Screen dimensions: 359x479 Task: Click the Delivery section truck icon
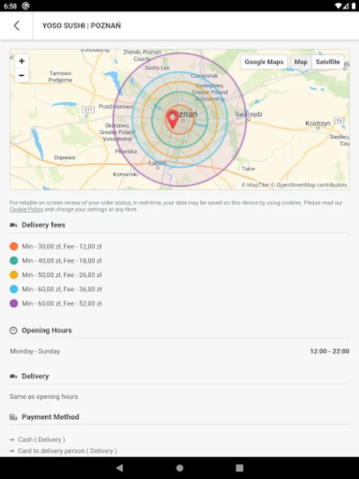point(13,376)
